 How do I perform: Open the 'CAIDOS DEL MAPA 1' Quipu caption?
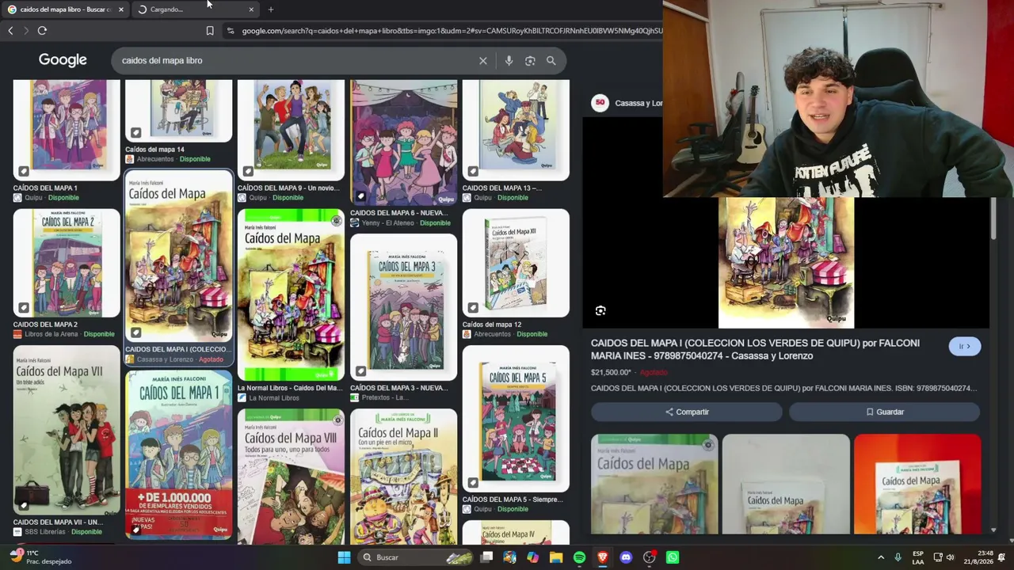(45, 188)
